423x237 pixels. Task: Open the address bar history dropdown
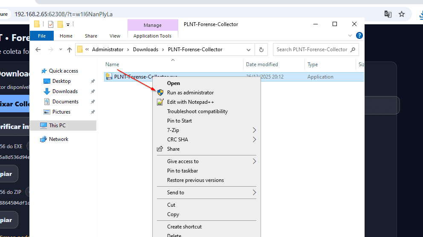[x=249, y=50]
